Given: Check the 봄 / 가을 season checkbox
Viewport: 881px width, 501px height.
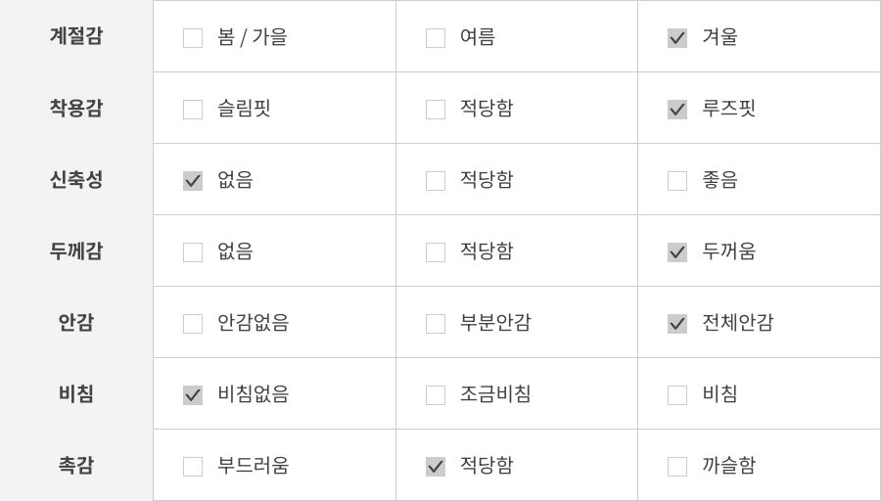Looking at the screenshot, I should 193,38.
